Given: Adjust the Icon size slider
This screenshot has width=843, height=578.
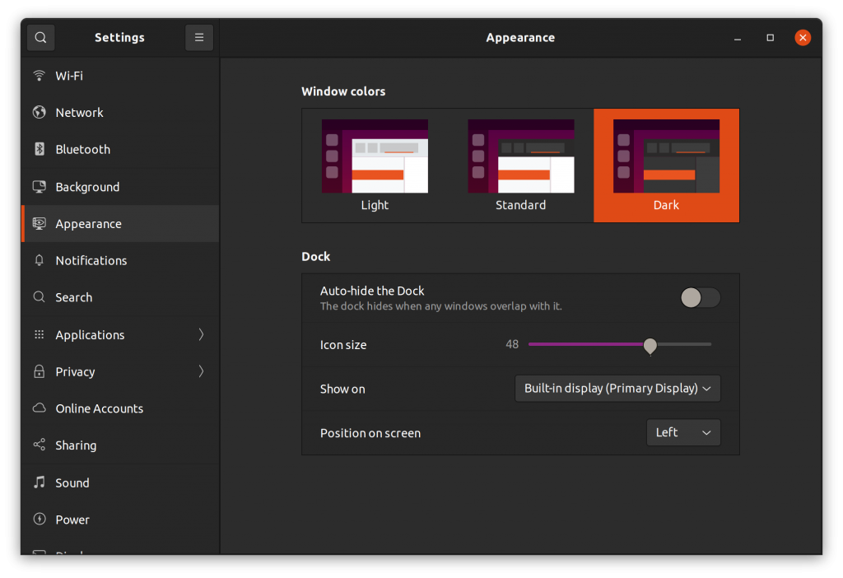Looking at the screenshot, I should [x=650, y=347].
